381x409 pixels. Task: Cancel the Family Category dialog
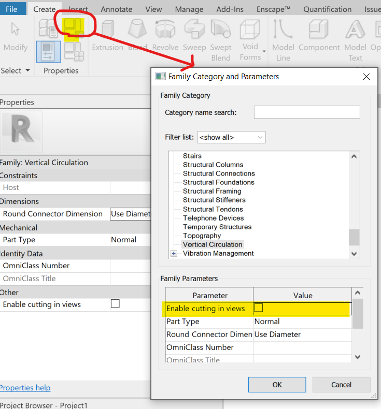(341, 385)
